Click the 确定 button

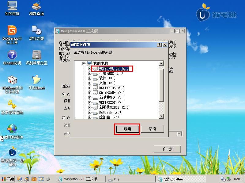tap(127, 129)
